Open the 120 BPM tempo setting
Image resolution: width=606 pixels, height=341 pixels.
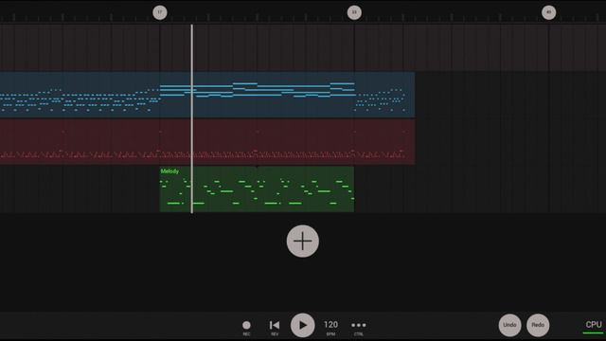coord(330,327)
